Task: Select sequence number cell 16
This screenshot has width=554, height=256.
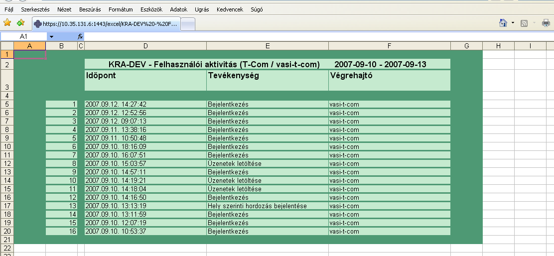Action: click(x=61, y=231)
